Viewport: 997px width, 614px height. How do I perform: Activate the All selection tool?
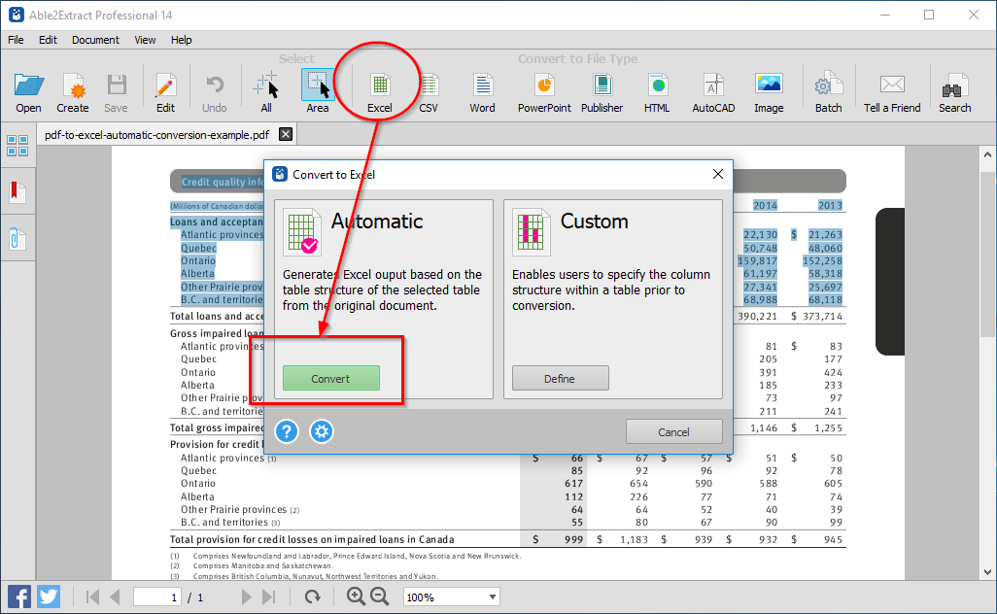coord(265,89)
